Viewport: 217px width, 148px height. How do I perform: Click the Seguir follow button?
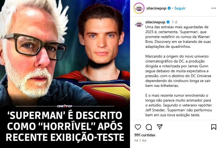click(x=180, y=8)
